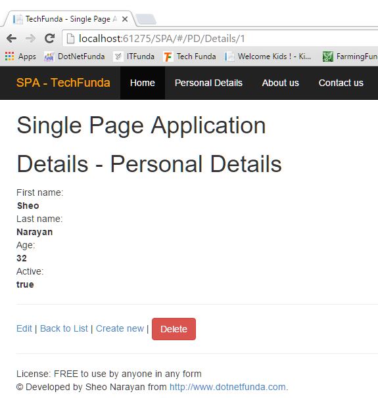Click the age value '32'
Screen dimensions: 378x398
[x=22, y=258]
